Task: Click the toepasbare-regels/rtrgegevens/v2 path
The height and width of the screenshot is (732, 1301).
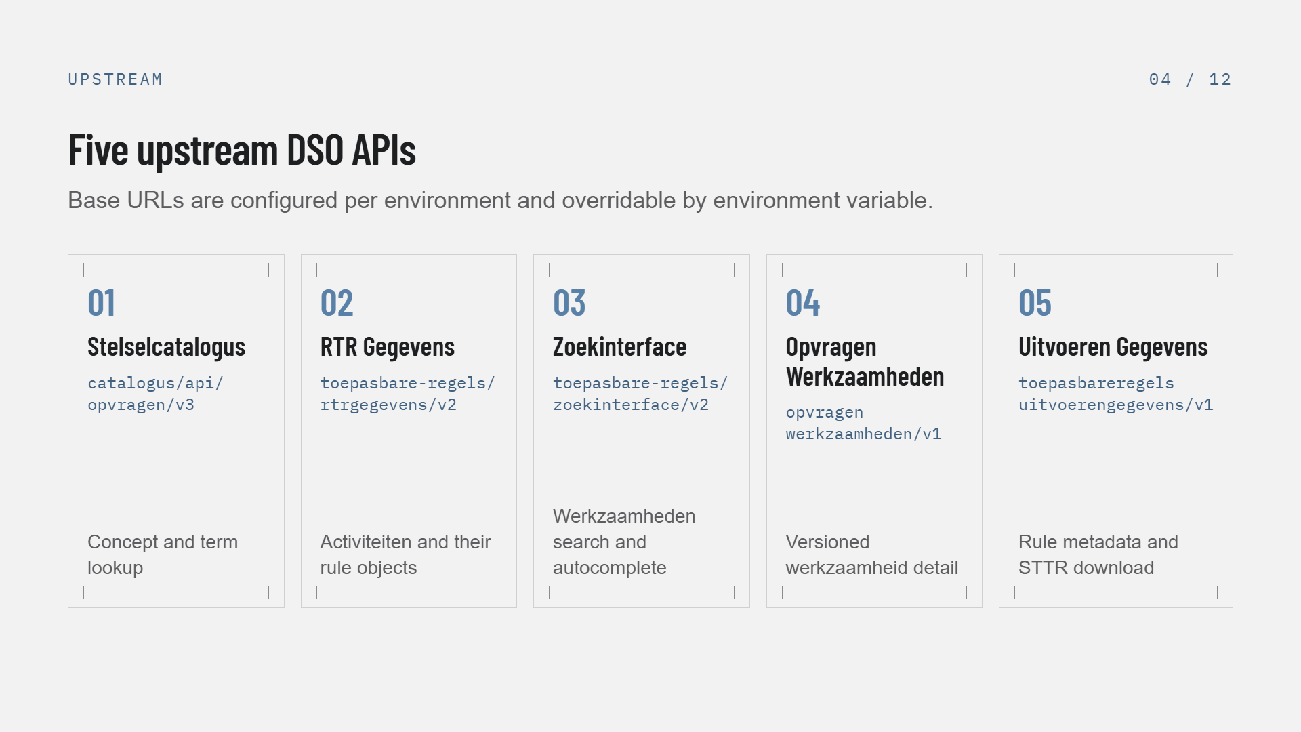Action: tap(408, 394)
